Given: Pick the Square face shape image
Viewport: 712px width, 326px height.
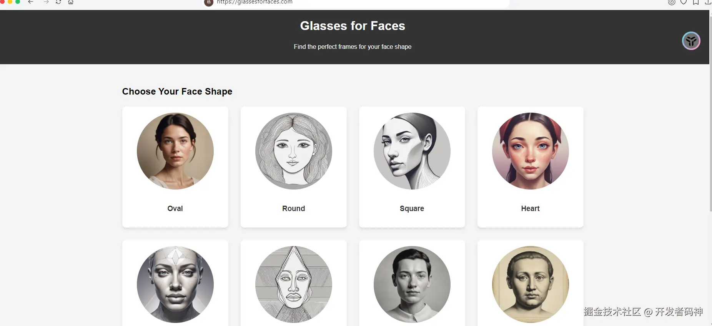Looking at the screenshot, I should click(x=412, y=151).
